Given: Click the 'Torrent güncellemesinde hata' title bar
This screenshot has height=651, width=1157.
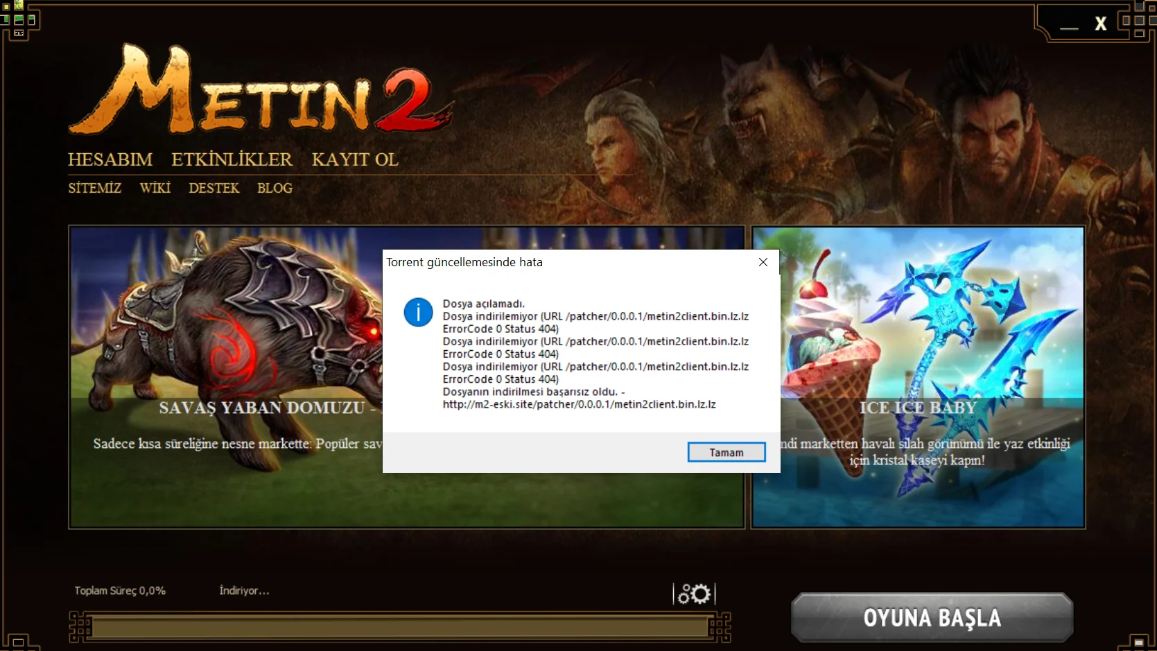Looking at the screenshot, I should [555, 262].
